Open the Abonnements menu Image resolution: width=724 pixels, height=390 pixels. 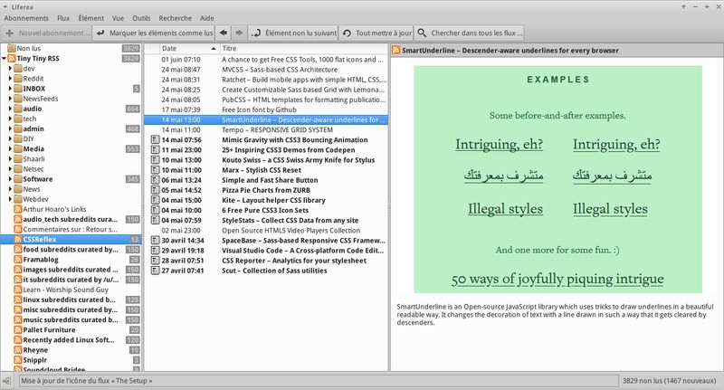click(x=26, y=18)
